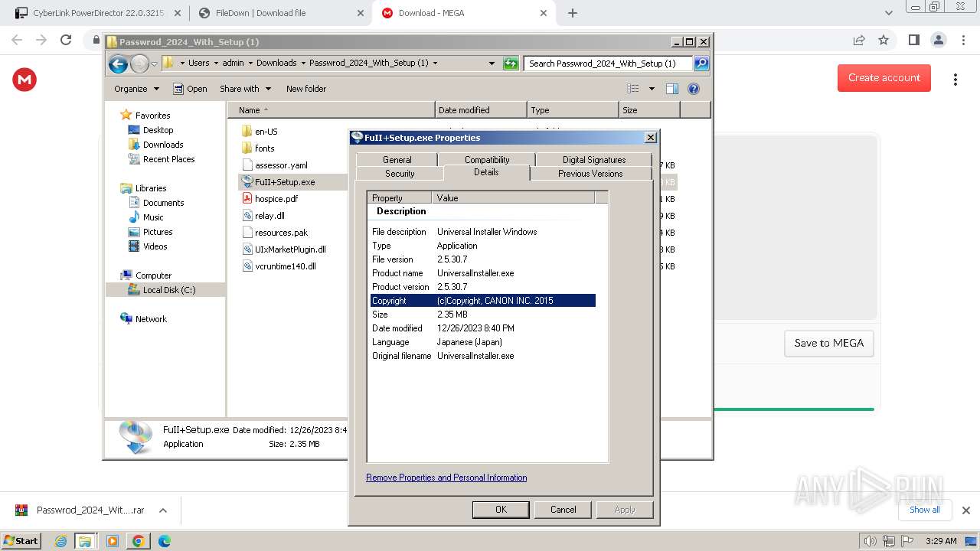
Task: Open the Share with dropdown
Action: coord(245,89)
